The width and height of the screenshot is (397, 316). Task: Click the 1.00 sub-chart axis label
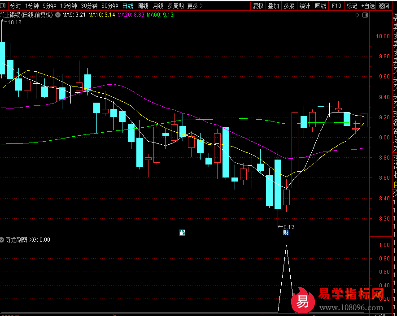point(384,245)
